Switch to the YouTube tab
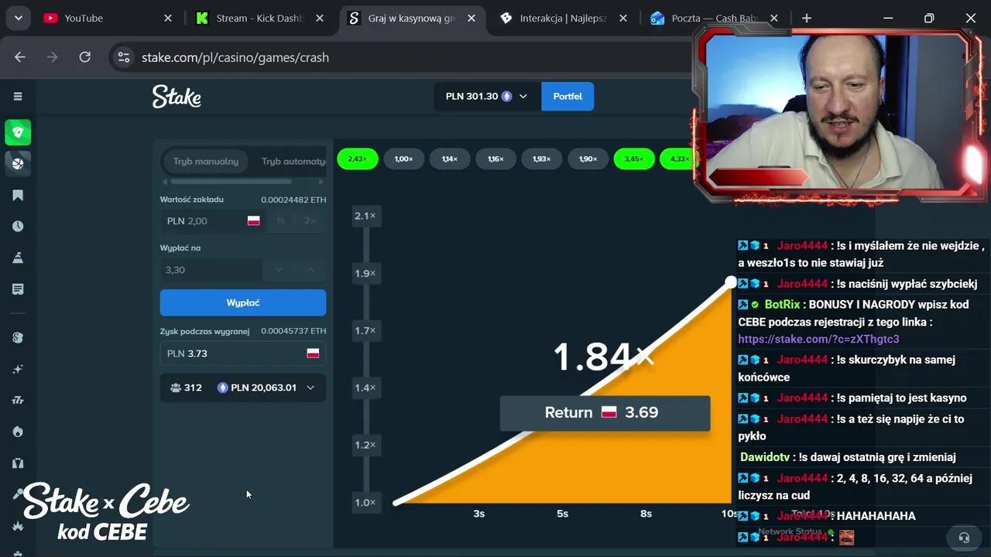Screen dimensions: 991x557 click(108, 18)
